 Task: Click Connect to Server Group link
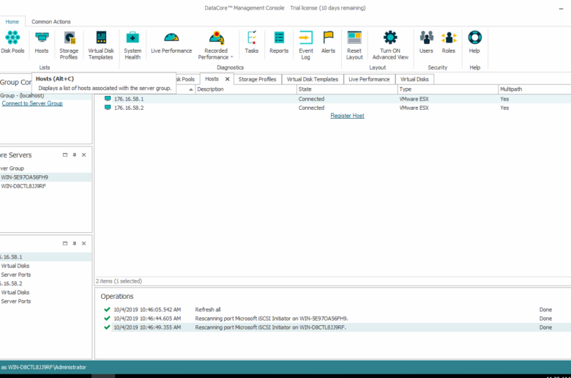click(32, 103)
